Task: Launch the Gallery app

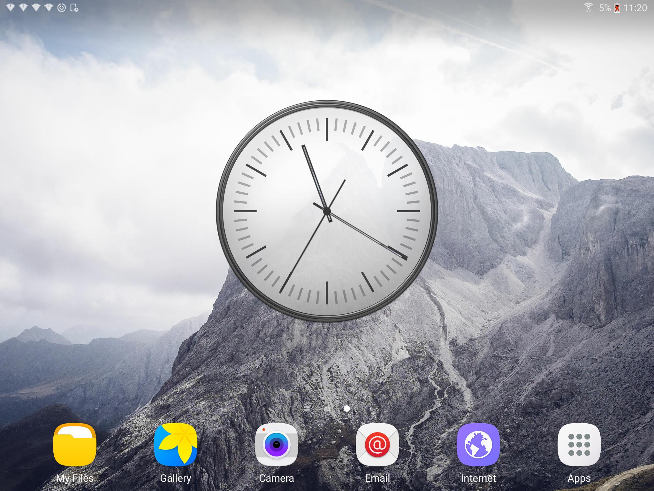Action: 176,445
